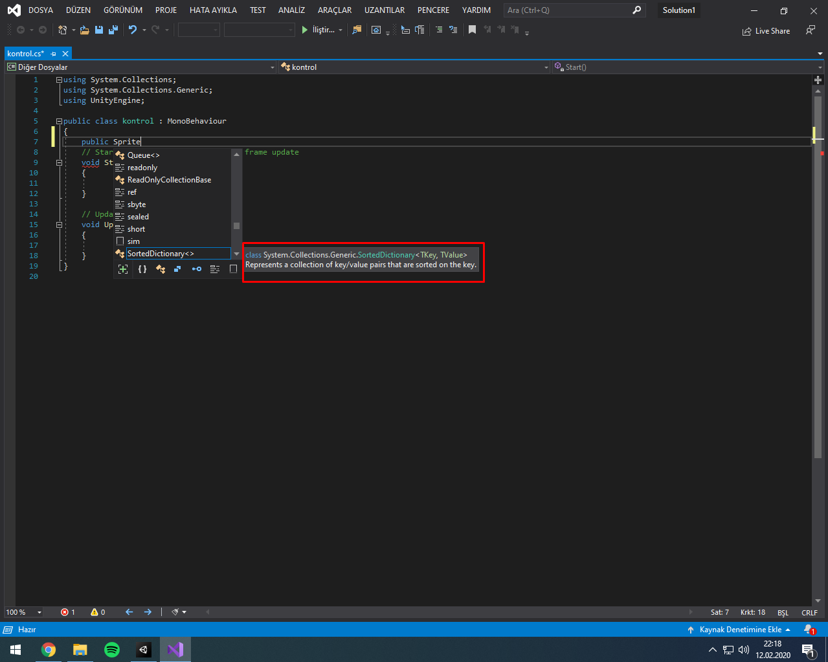
Task: Toggle the Interfaces IntelliSense filter
Action: click(197, 269)
